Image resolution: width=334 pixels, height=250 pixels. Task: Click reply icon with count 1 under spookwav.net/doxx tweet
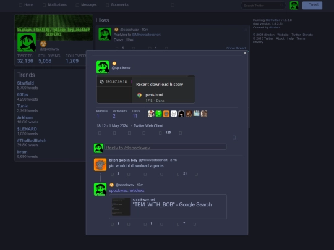[112, 224]
